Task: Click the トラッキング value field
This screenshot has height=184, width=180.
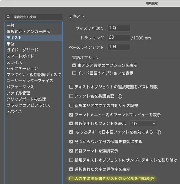Action: tap(118, 38)
